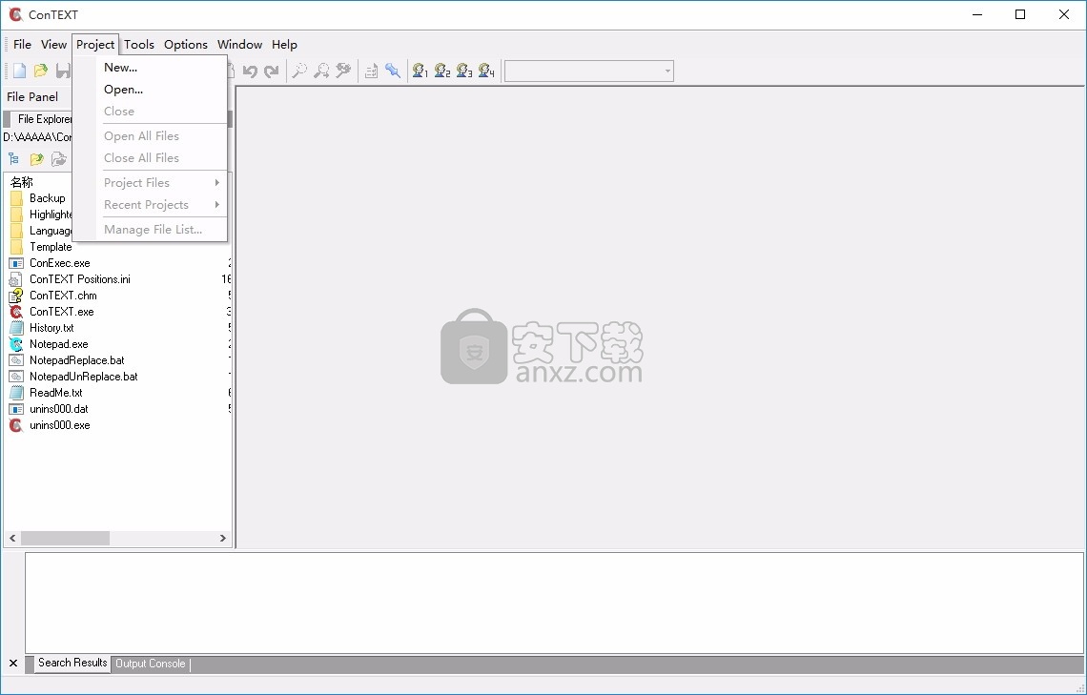Screen dimensions: 1087x695
Task: Click file list scroll left arrow
Action: [12, 538]
